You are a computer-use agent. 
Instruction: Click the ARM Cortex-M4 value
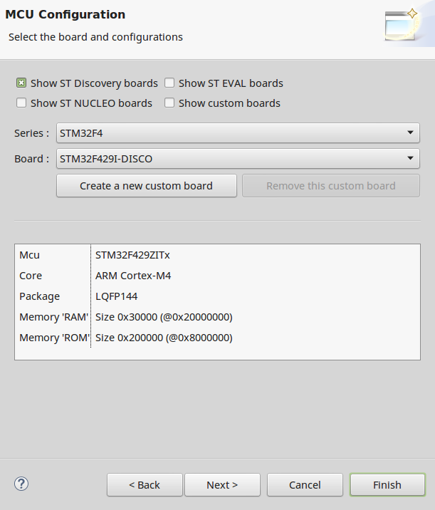[x=133, y=276]
